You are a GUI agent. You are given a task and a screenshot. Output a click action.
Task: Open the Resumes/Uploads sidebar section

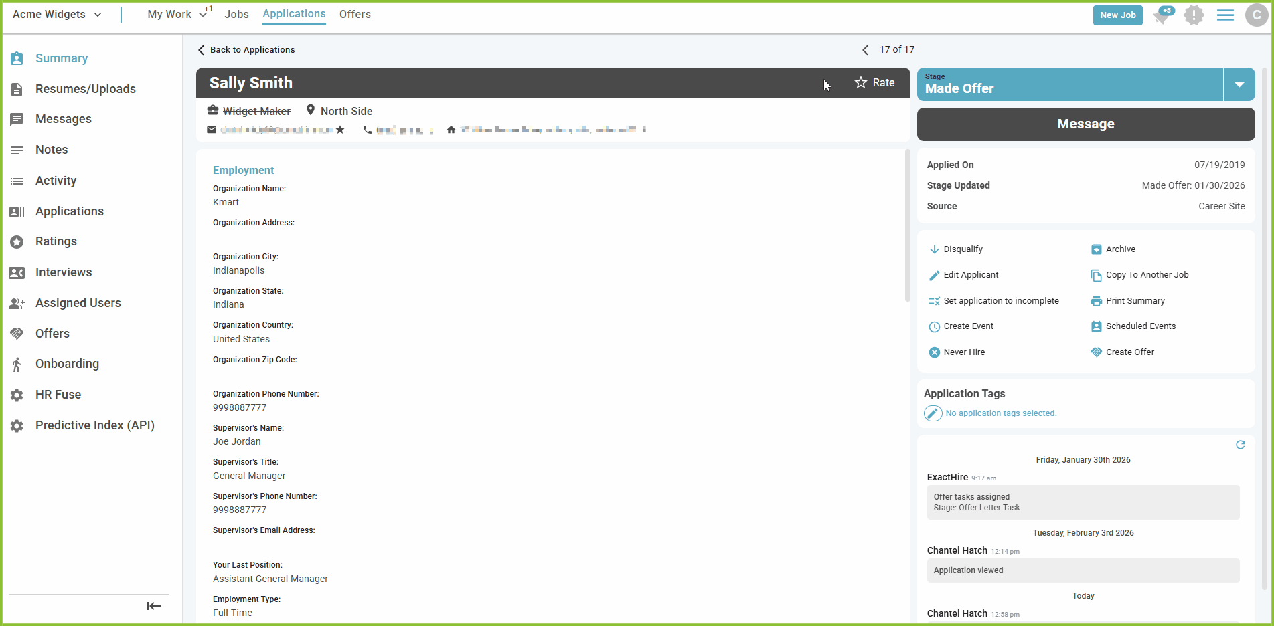coord(85,89)
